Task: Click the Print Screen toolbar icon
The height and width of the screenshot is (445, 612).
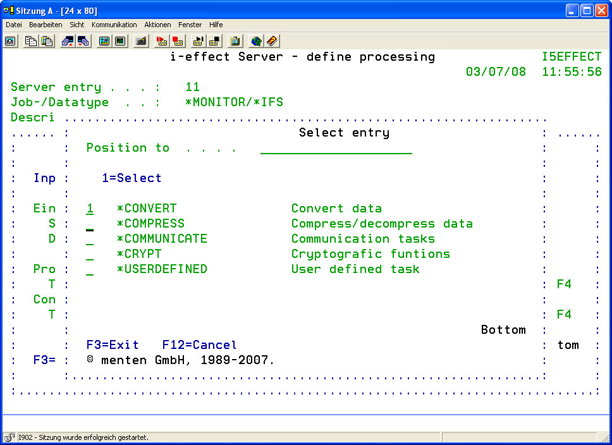Action: (x=11, y=41)
